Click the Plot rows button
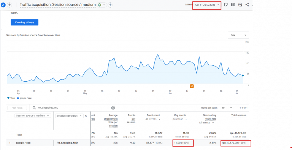292x150 pixels. click(17, 108)
